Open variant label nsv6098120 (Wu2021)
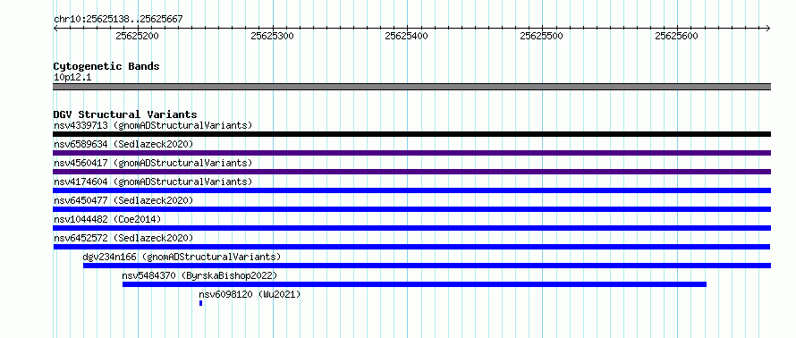 (x=250, y=294)
